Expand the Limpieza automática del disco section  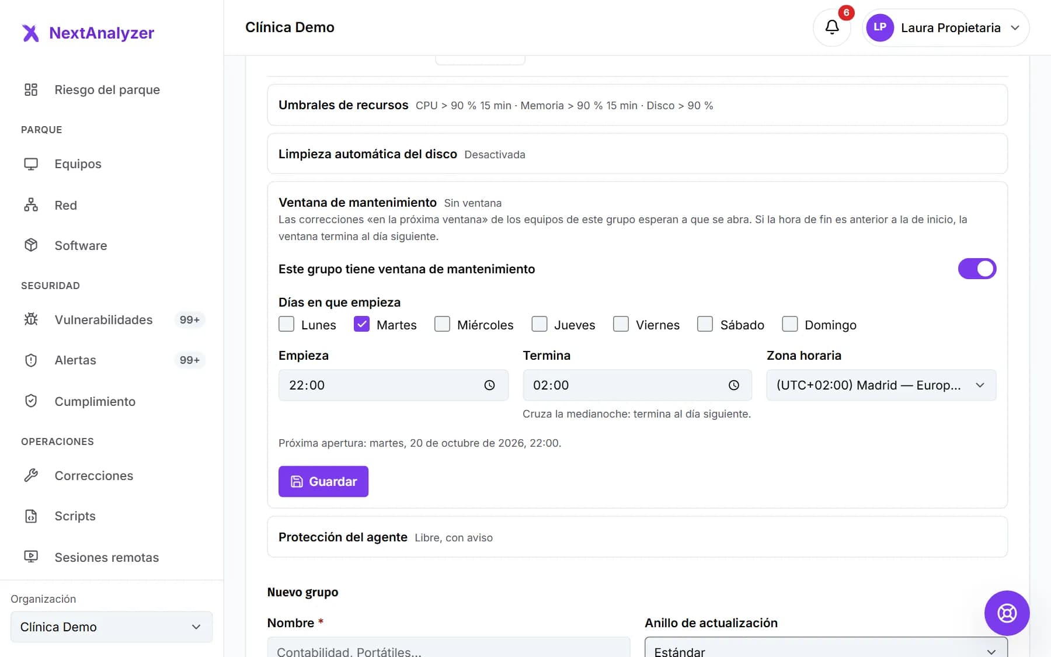(637, 154)
